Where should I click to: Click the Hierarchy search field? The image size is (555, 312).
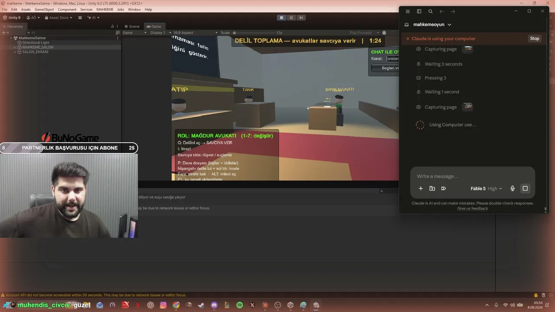[x=70, y=32]
